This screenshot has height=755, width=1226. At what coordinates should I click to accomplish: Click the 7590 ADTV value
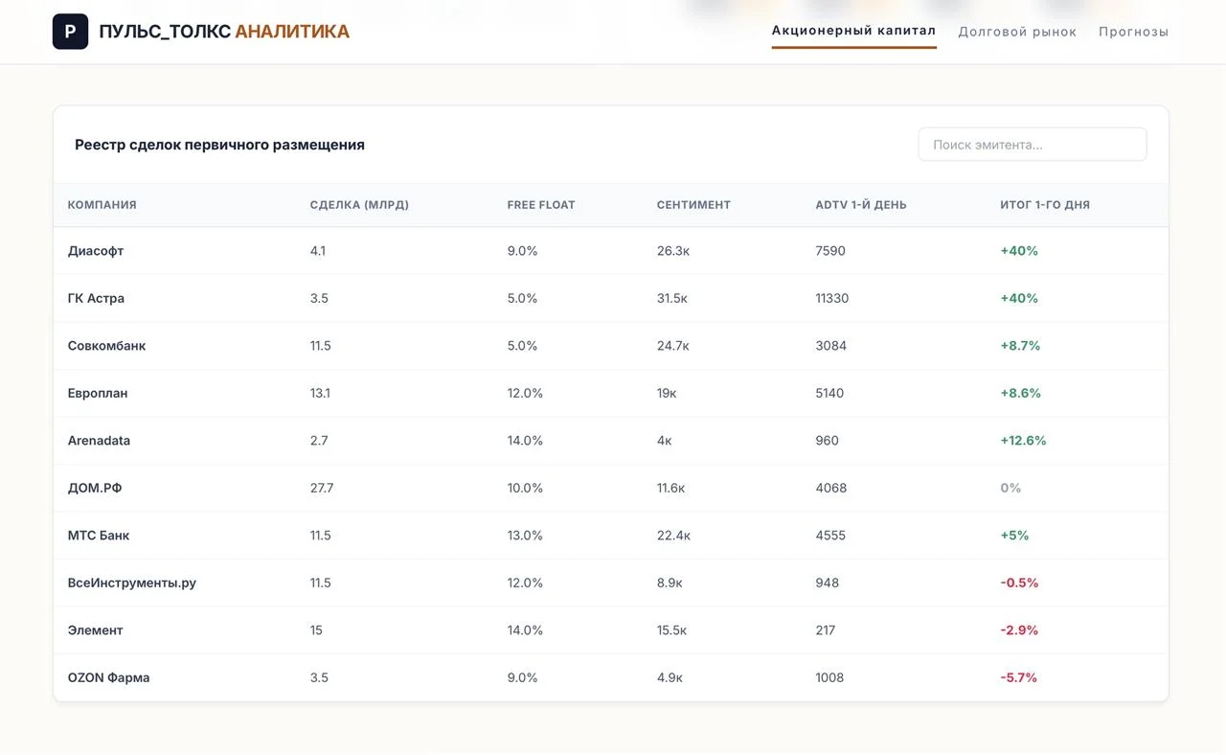[x=830, y=251]
